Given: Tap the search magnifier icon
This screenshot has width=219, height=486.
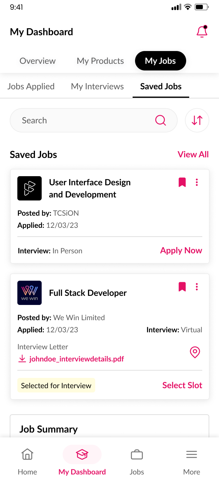Looking at the screenshot, I should (x=160, y=120).
